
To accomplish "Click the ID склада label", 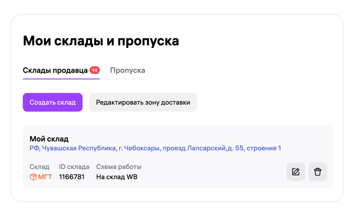I will tap(74, 167).
